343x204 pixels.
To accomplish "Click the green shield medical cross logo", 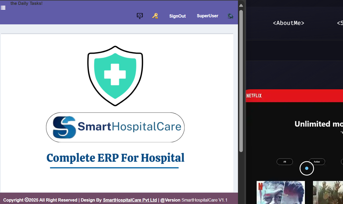I will coord(115,76).
